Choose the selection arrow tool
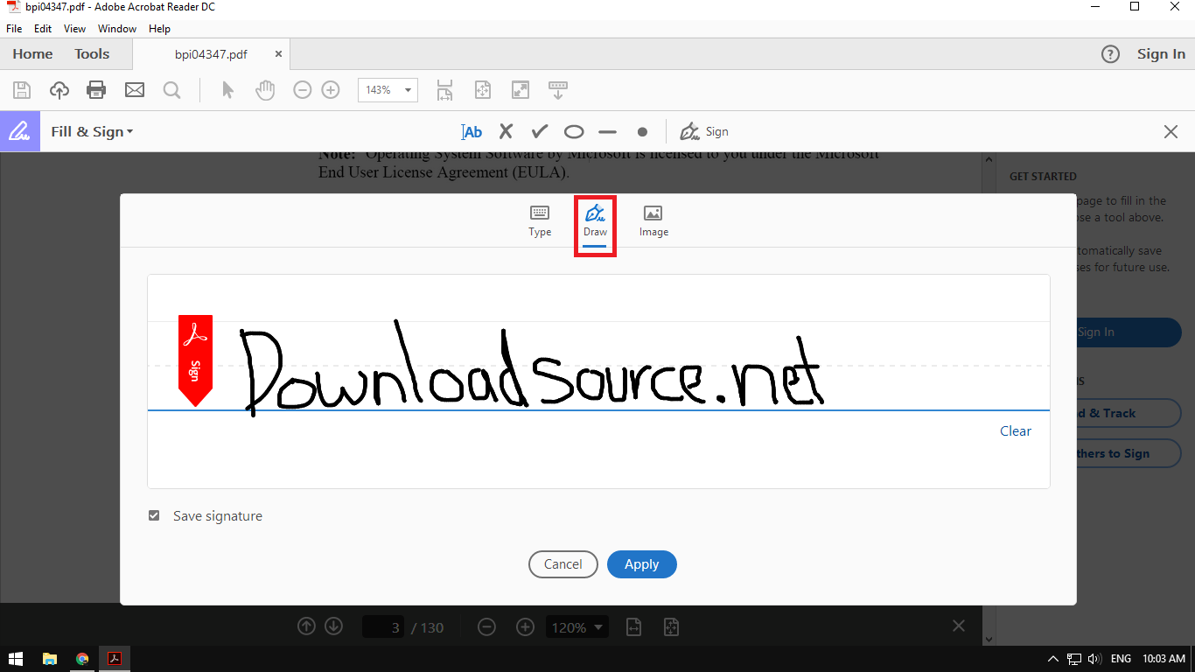The height and width of the screenshot is (672, 1195). [228, 89]
